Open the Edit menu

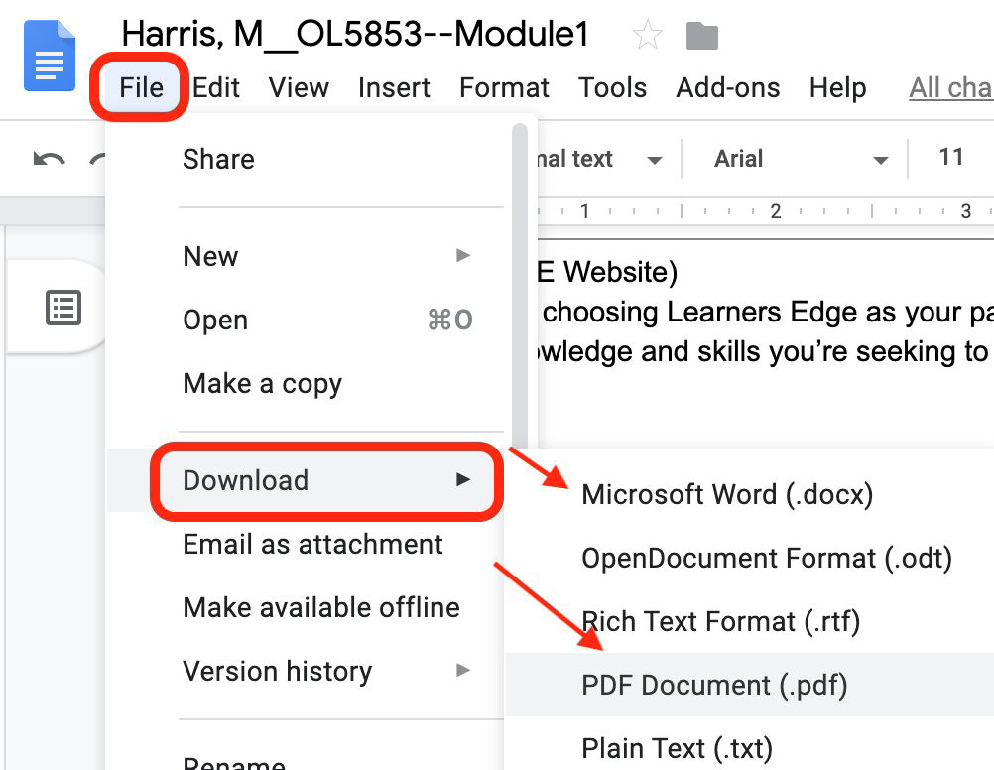click(x=216, y=88)
